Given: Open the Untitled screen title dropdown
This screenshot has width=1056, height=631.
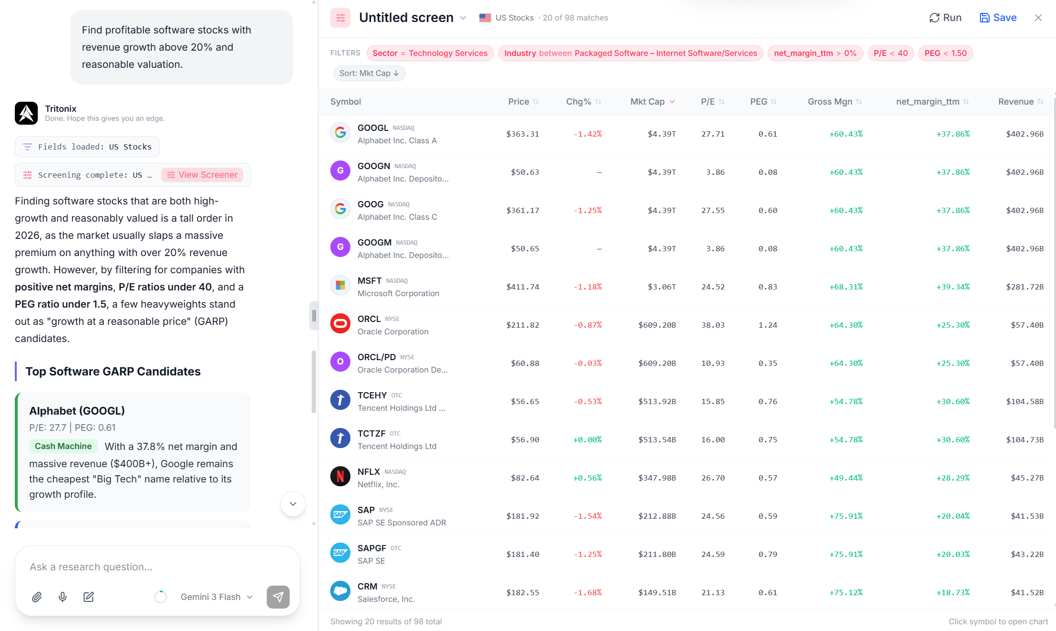Looking at the screenshot, I should (x=463, y=18).
